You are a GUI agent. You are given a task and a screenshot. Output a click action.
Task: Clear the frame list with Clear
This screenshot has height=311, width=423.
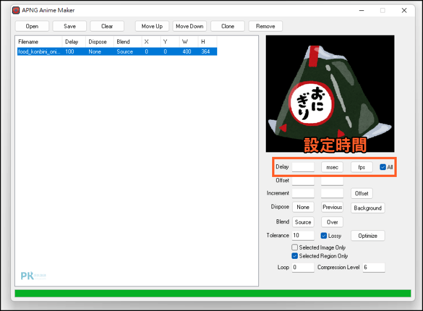(107, 26)
